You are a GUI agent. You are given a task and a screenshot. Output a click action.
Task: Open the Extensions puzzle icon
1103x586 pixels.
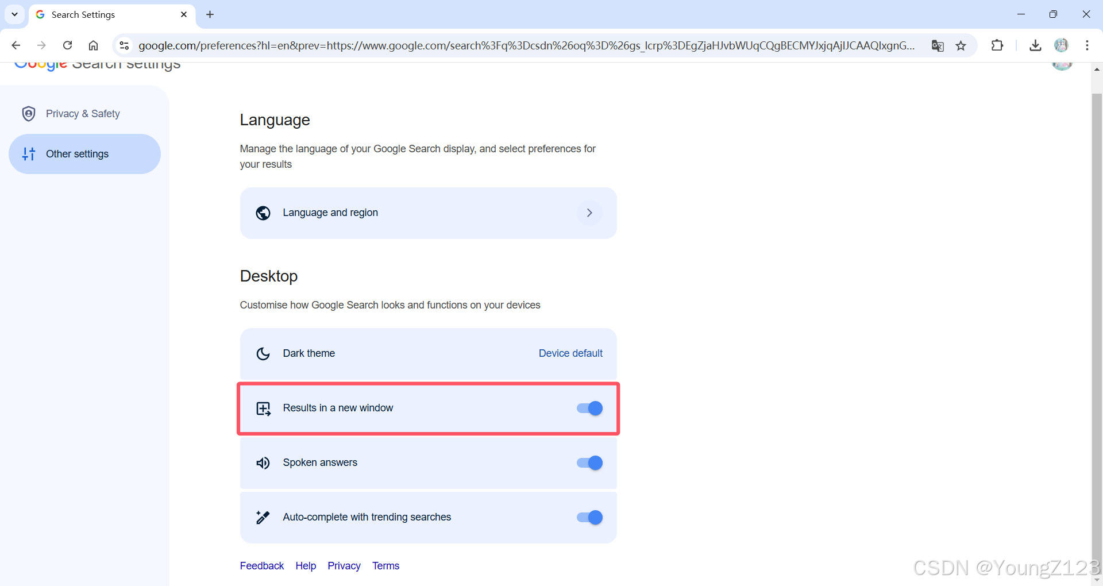point(997,45)
